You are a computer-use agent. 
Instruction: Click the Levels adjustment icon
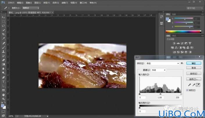pyautogui.click(x=178, y=43)
